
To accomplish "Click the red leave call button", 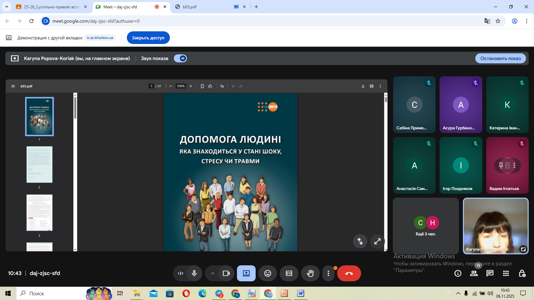I will 349,273.
